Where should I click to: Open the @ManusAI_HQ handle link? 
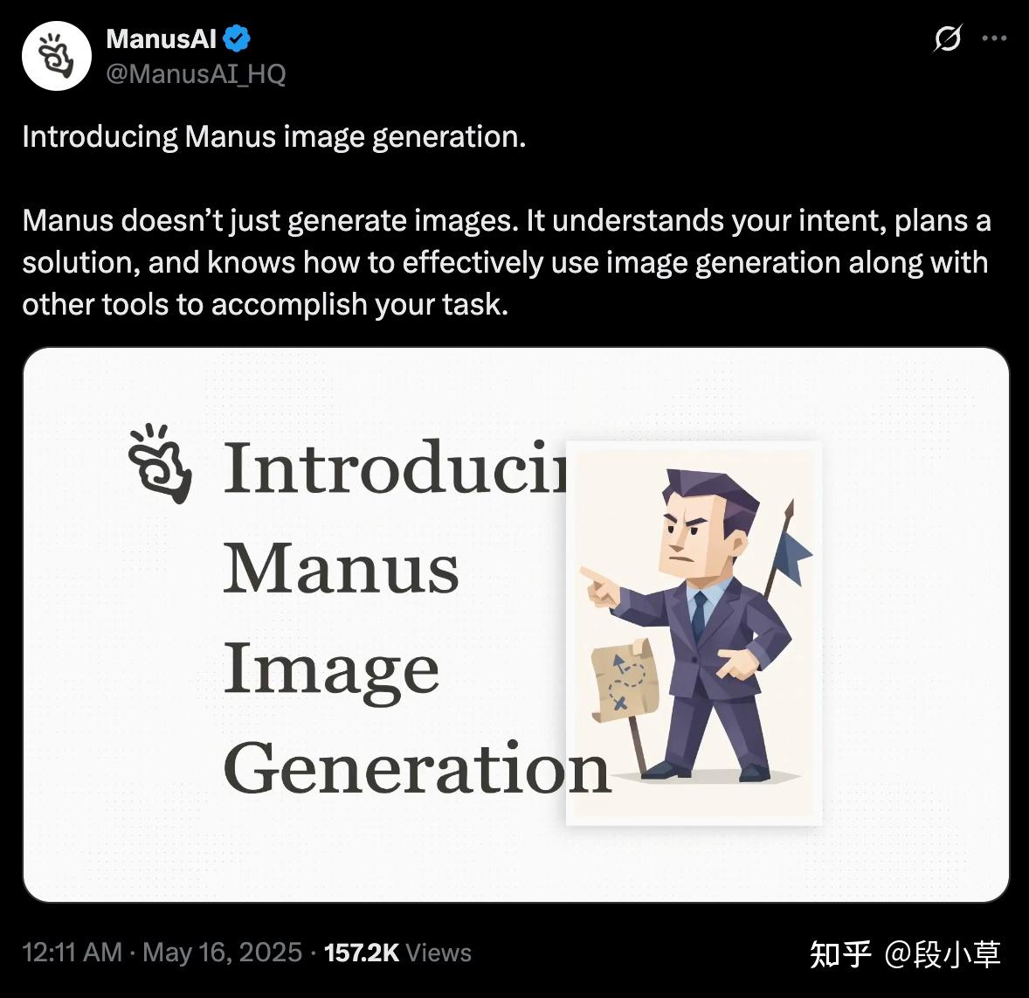[196, 73]
